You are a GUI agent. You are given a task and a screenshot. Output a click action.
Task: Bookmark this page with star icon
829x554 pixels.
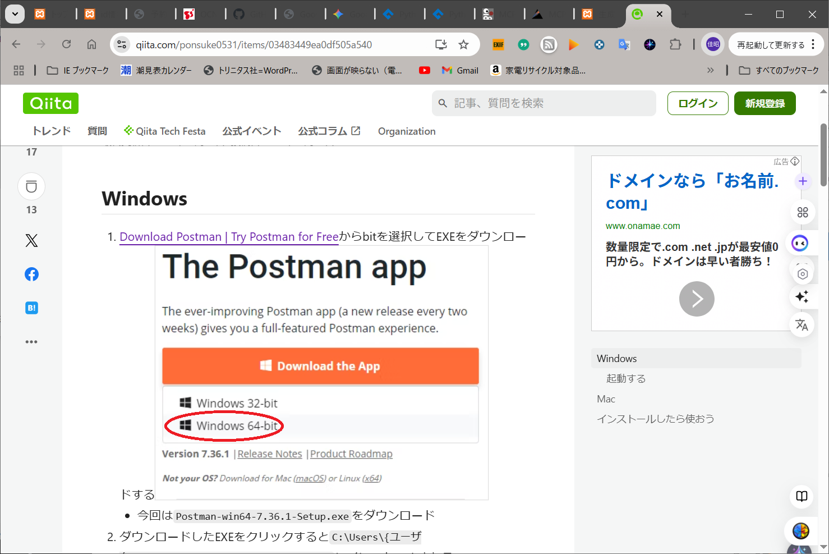[x=463, y=45]
